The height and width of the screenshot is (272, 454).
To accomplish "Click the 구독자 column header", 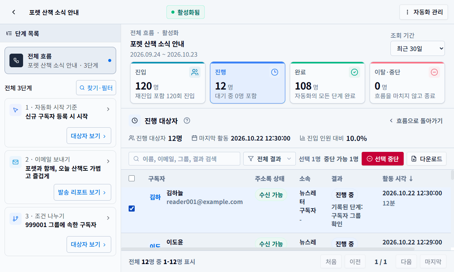I will point(157,179).
